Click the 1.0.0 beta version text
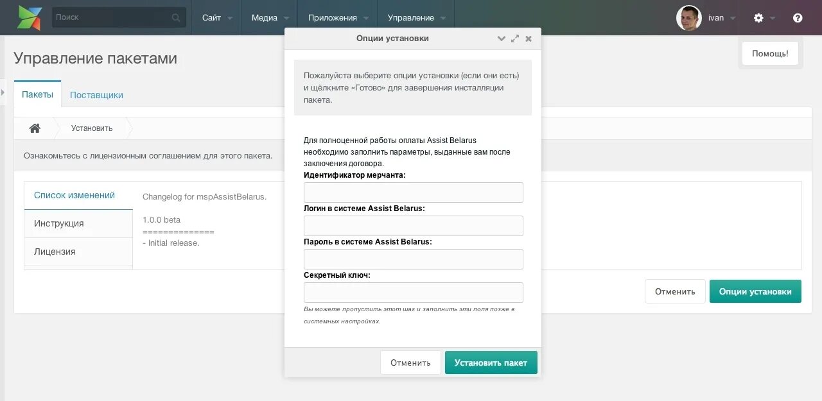Viewport: 822px width, 401px height. click(161, 220)
